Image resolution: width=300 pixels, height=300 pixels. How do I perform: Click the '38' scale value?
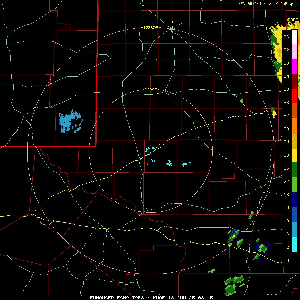[x=286, y=129]
